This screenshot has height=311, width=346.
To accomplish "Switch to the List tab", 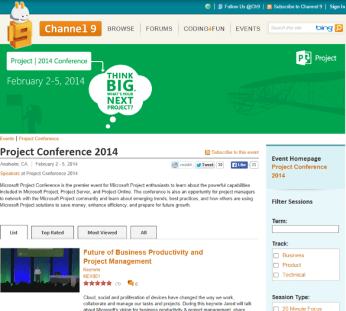I will pos(14,233).
